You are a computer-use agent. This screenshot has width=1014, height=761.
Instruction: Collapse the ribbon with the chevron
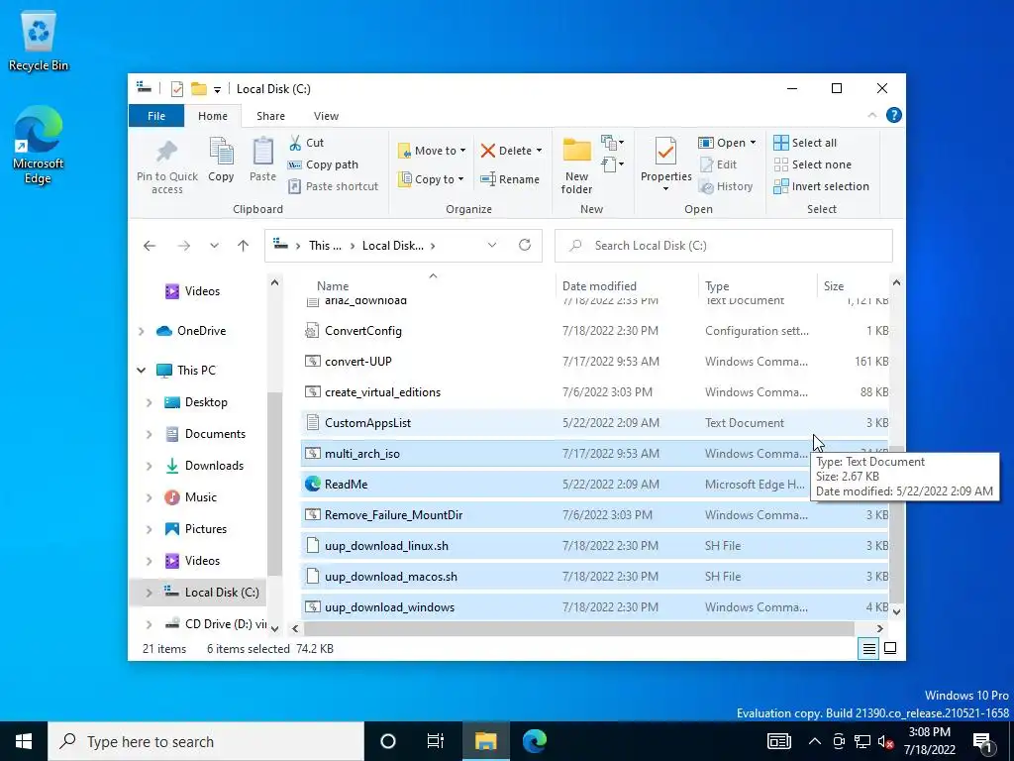pyautogui.click(x=872, y=115)
